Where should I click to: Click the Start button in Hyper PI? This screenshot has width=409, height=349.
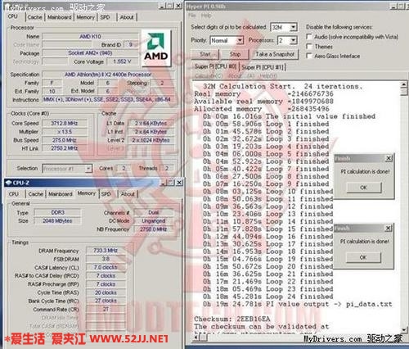(x=205, y=54)
